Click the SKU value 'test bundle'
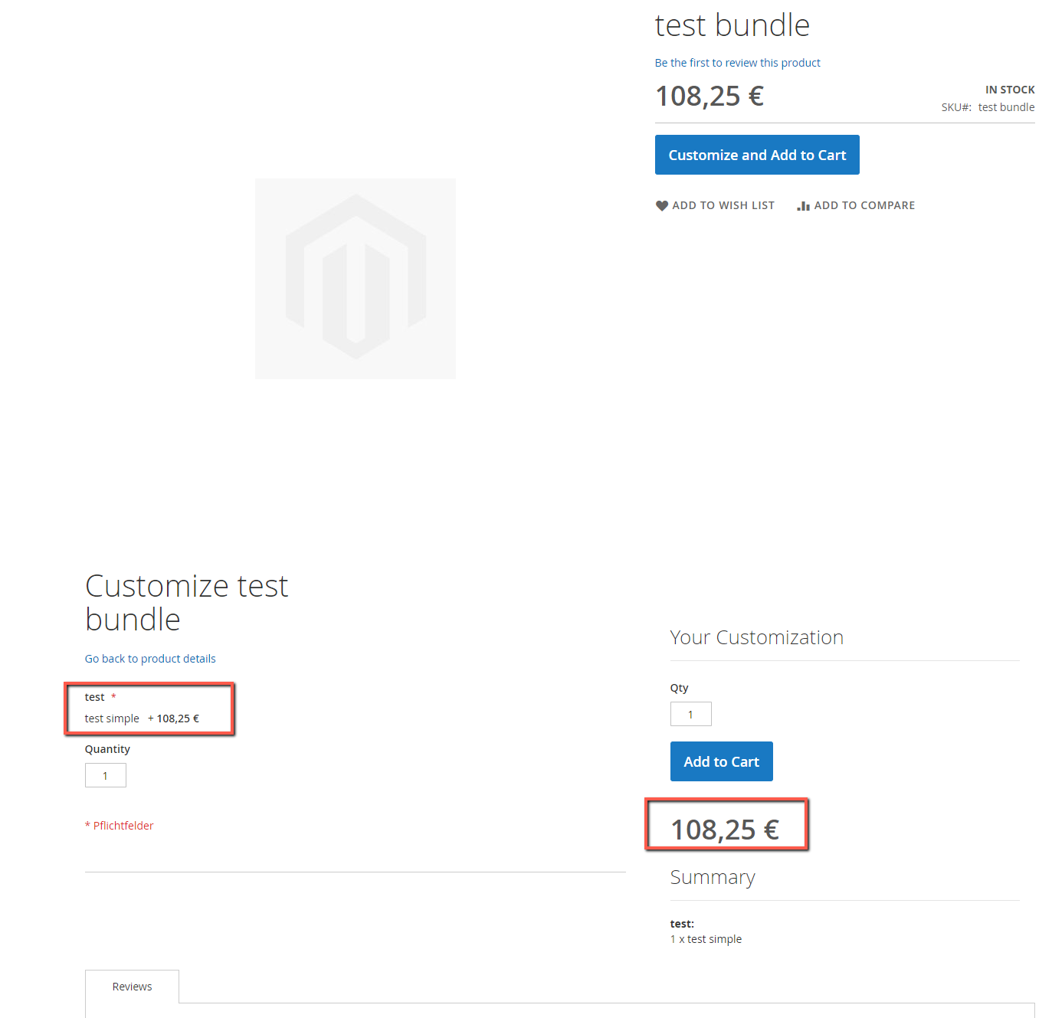This screenshot has width=1052, height=1018. 1006,106
